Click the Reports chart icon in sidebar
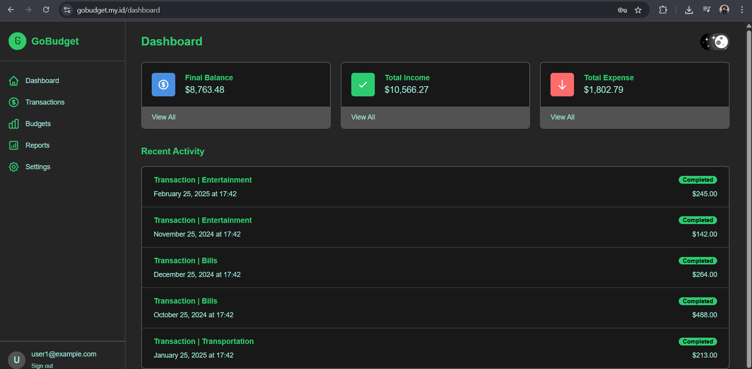752x369 pixels. (14, 145)
